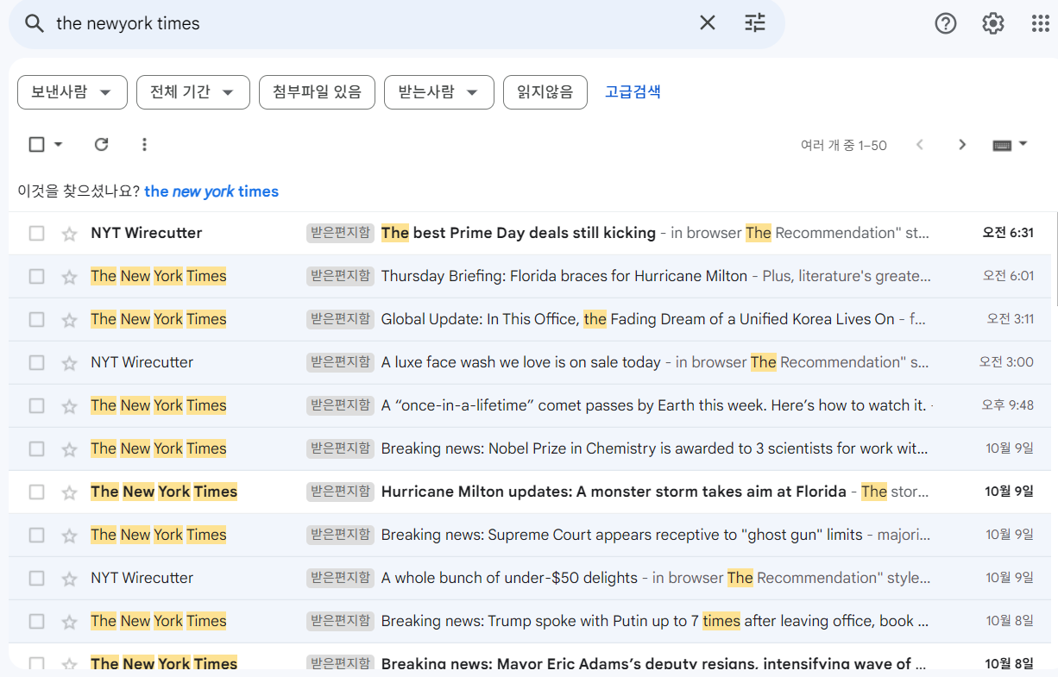Image resolution: width=1058 pixels, height=677 pixels.
Task: Open Gmail settings gear
Action: point(992,23)
